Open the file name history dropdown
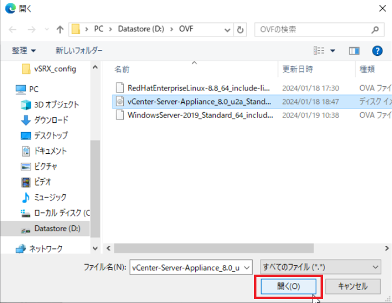The image size is (392, 303). coord(247,267)
